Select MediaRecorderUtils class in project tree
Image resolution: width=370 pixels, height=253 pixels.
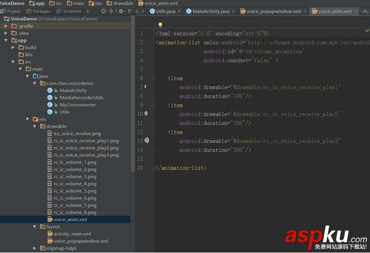click(x=81, y=97)
